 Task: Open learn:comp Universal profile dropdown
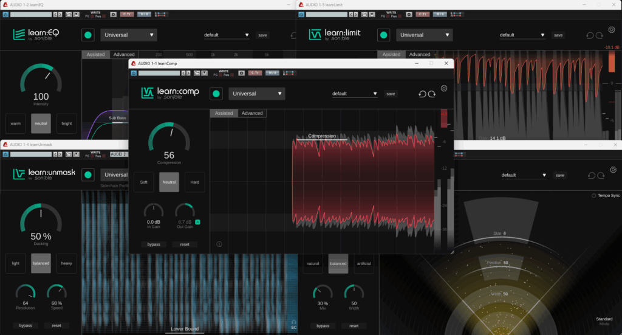(257, 94)
